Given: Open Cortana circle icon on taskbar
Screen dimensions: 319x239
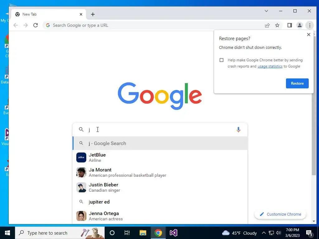Looking at the screenshot, I should [112, 233].
